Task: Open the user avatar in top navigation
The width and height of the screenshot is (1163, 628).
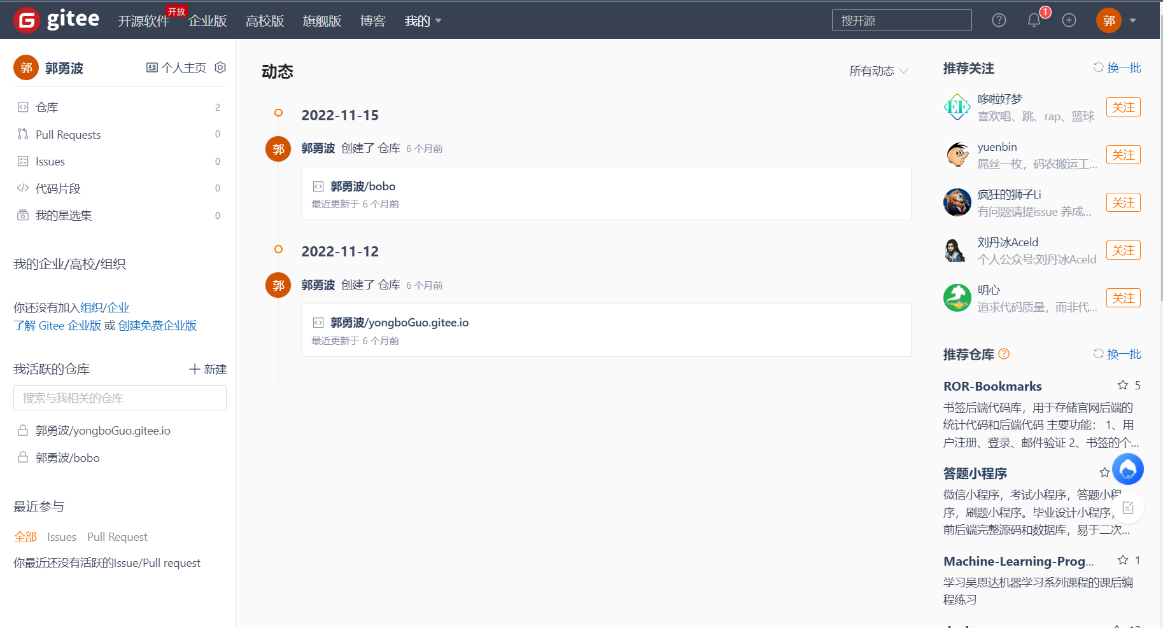Action: [x=1108, y=20]
